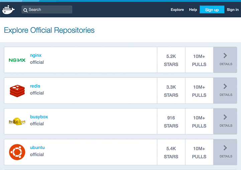The height and width of the screenshot is (170, 241).
Task: Click the Sign in link
Action: click(233, 10)
